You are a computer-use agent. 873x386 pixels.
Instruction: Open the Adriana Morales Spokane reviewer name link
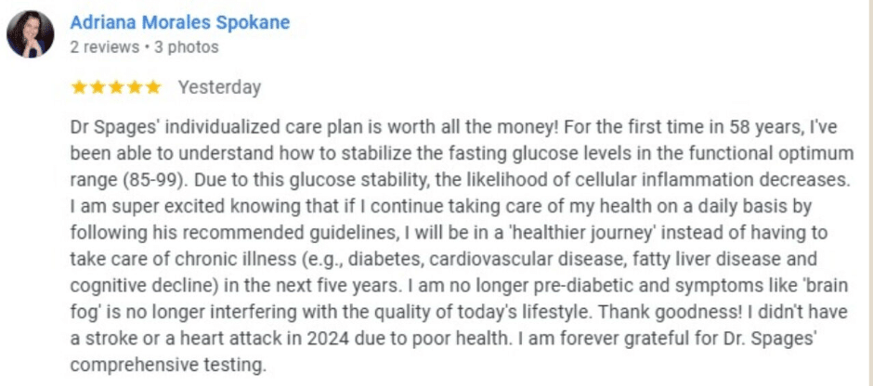coord(180,23)
